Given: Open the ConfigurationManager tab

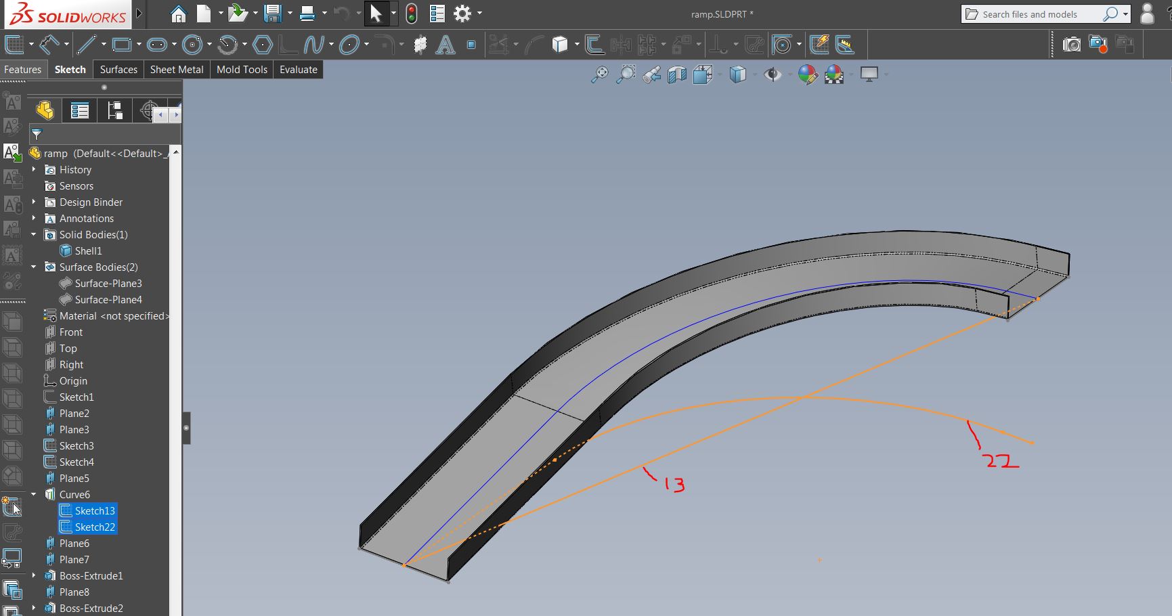Looking at the screenshot, I should [x=115, y=110].
